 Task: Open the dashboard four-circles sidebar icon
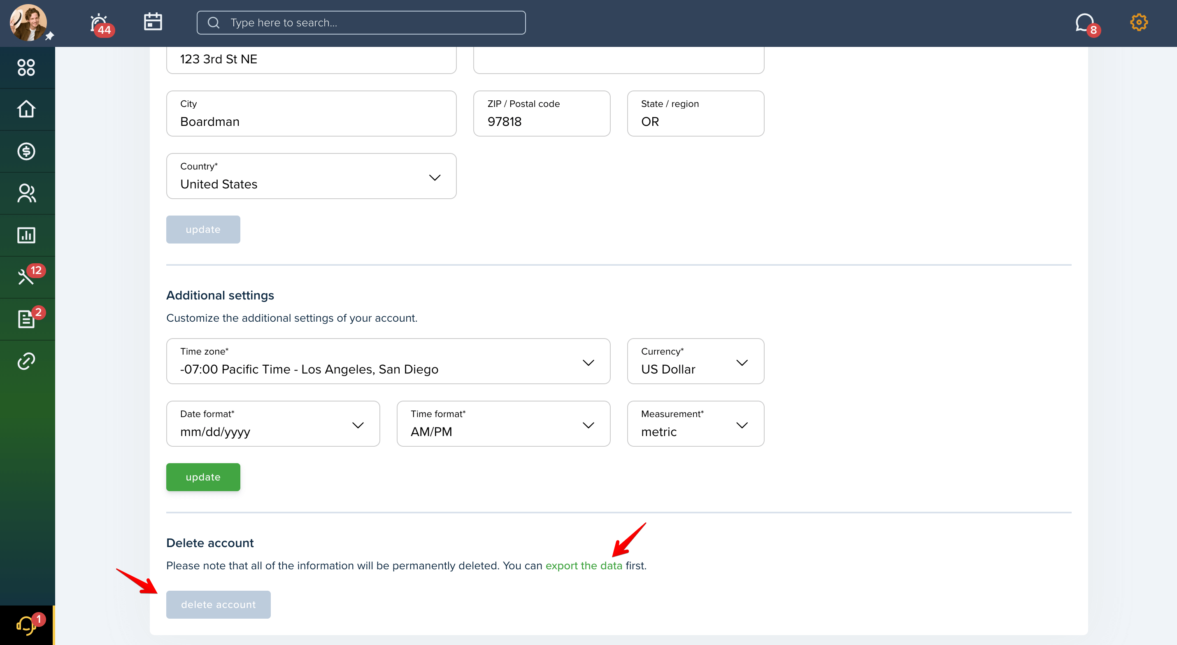pyautogui.click(x=26, y=67)
